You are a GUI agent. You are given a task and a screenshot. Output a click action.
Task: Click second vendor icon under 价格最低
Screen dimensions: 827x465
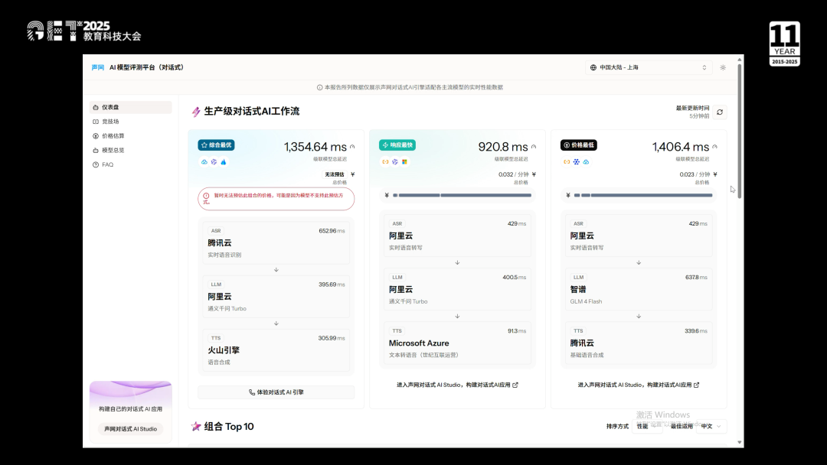[576, 161]
